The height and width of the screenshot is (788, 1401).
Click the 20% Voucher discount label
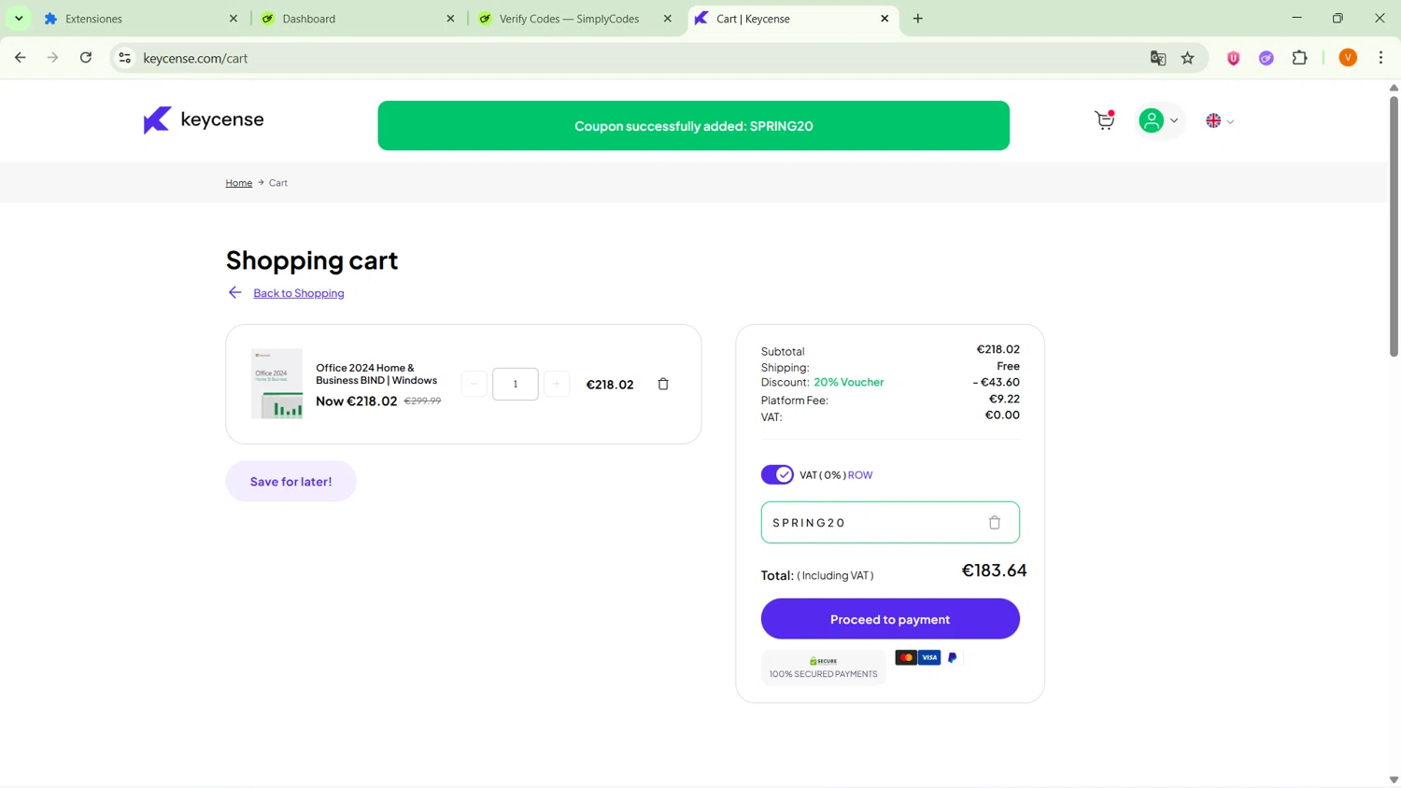pos(848,382)
